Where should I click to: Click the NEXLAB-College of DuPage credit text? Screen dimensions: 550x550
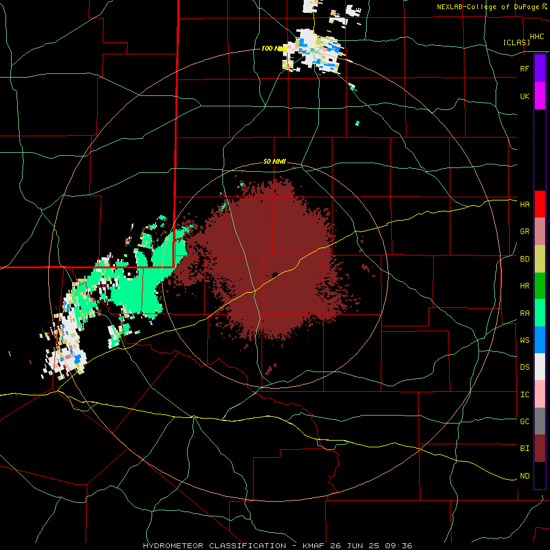[x=488, y=7]
